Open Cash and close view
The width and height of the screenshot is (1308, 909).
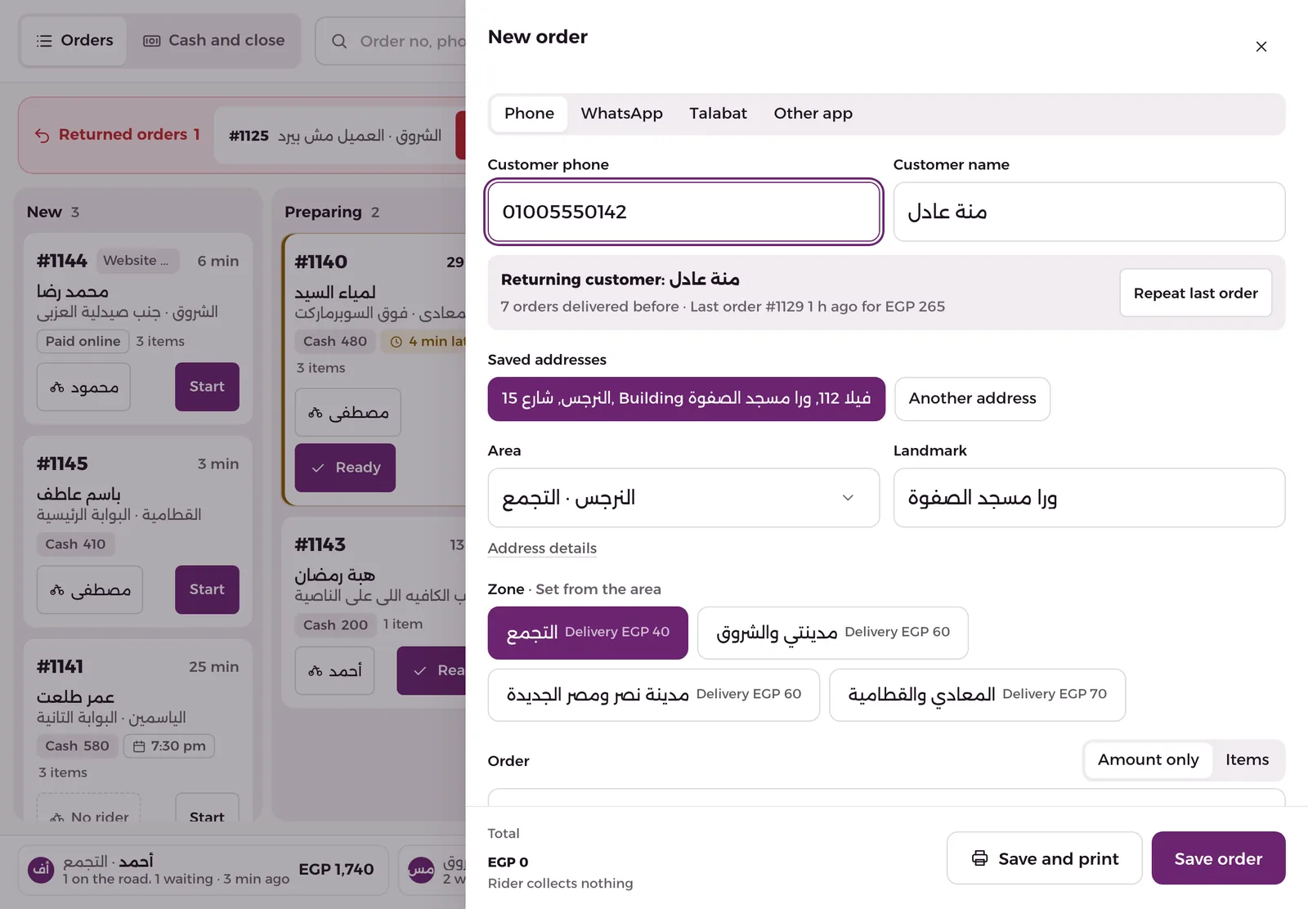pos(214,41)
